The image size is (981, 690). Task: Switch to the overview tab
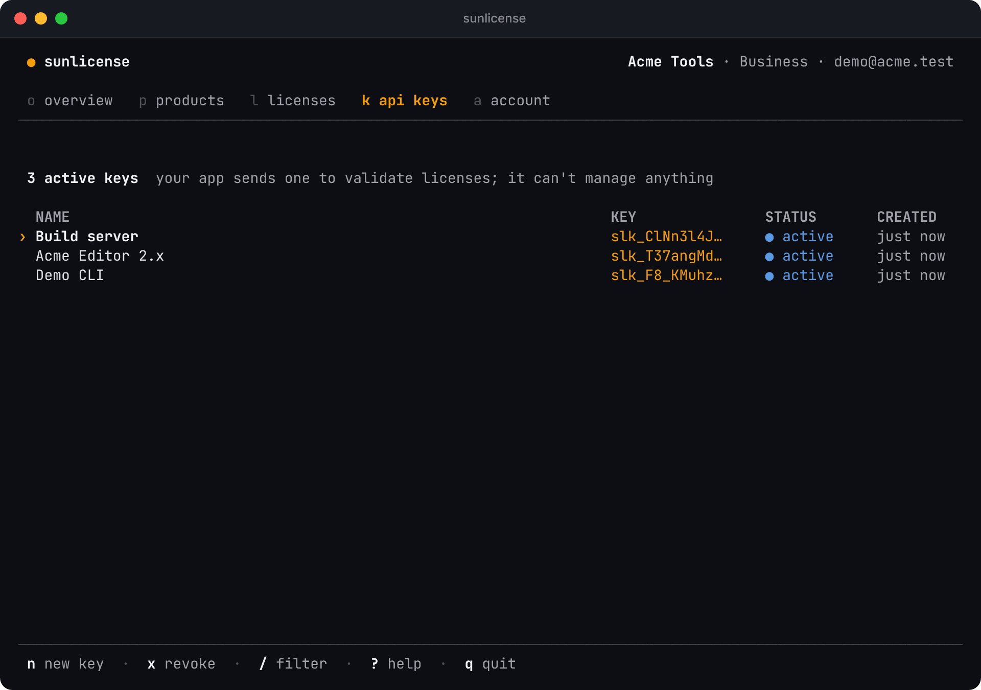pos(70,101)
